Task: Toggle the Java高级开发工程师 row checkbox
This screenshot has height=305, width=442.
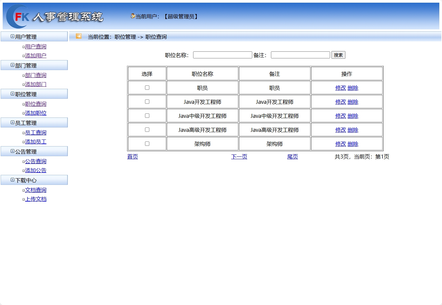Action: [147, 130]
